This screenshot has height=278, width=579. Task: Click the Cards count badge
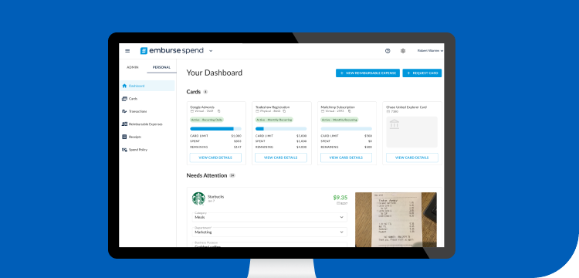(205, 92)
